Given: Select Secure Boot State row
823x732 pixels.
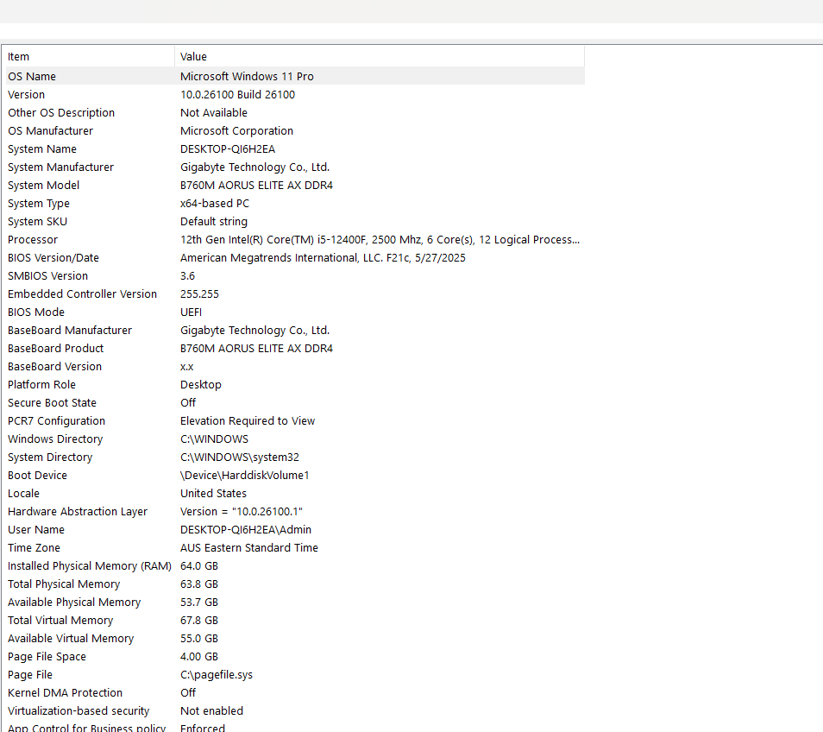Looking at the screenshot, I should (295, 402).
